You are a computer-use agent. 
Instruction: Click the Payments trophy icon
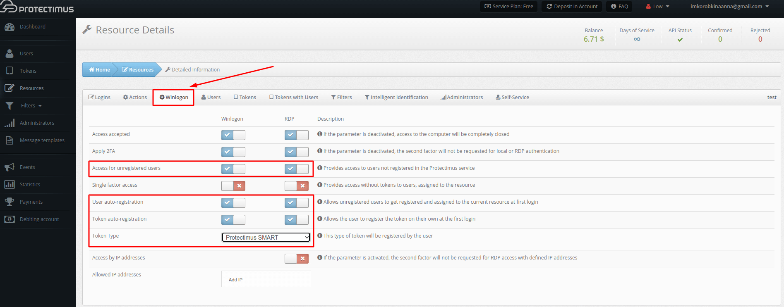click(10, 202)
